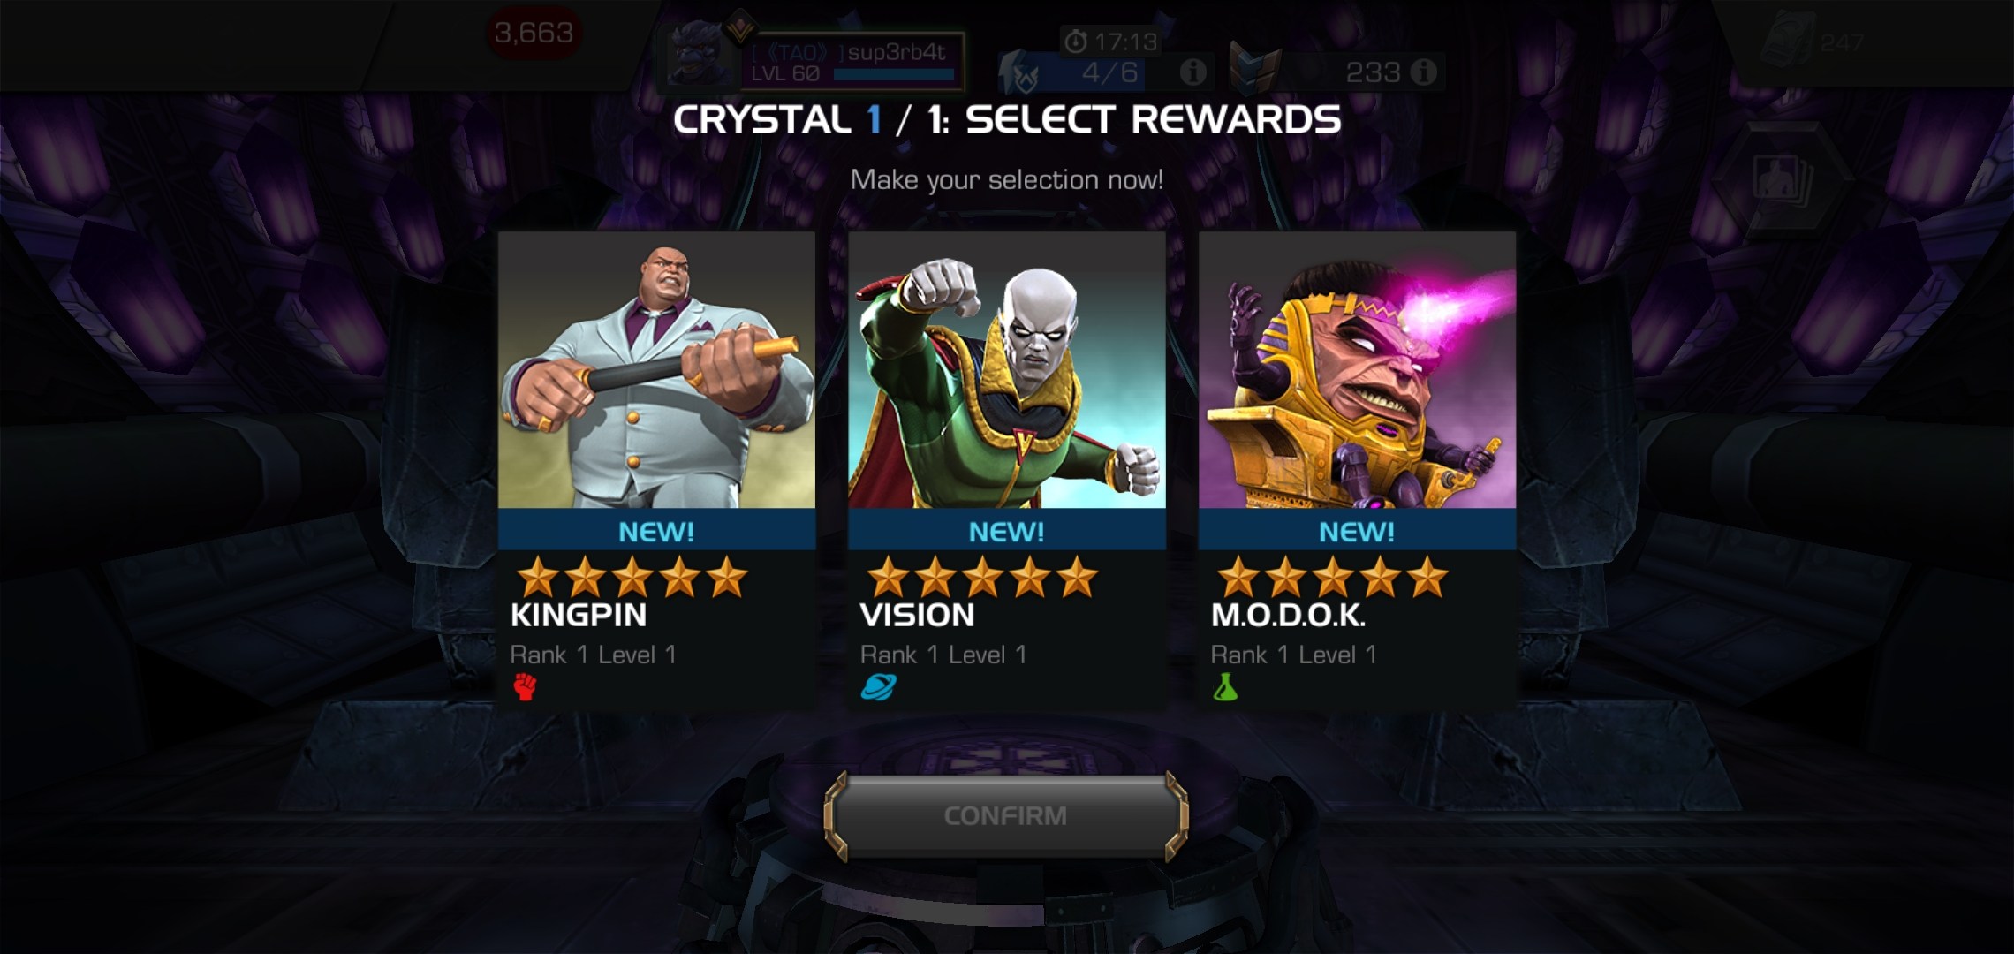Select the Vision champion portrait
This screenshot has width=2014, height=954.
[1007, 370]
